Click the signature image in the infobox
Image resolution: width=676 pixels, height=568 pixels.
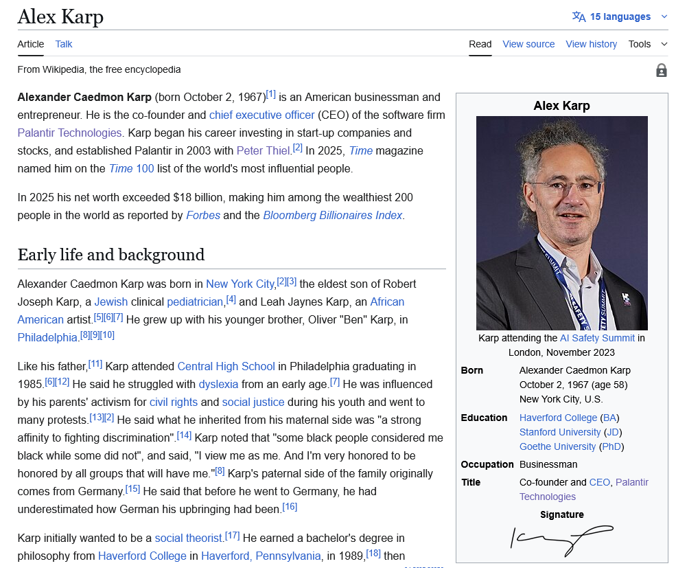tap(562, 541)
